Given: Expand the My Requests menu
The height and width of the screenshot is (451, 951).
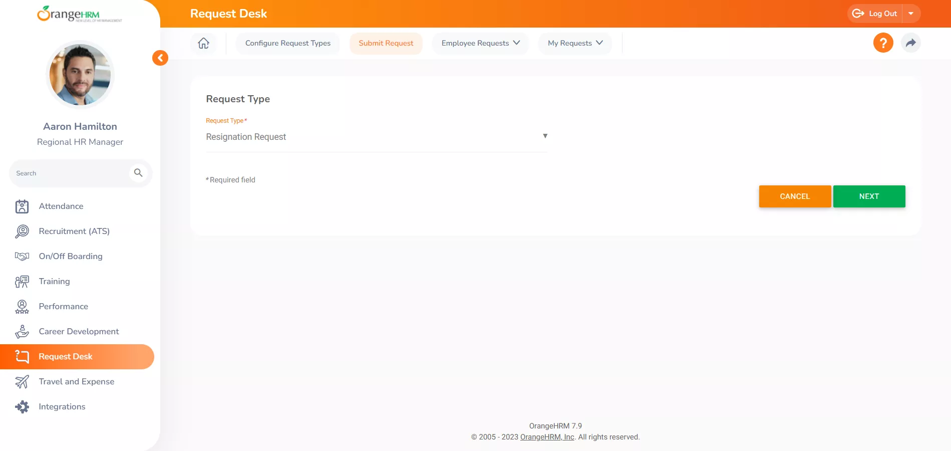Looking at the screenshot, I should 575,43.
